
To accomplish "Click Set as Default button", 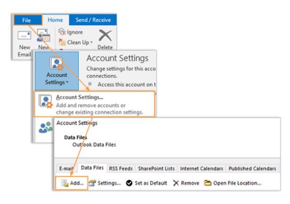I will point(147,183).
